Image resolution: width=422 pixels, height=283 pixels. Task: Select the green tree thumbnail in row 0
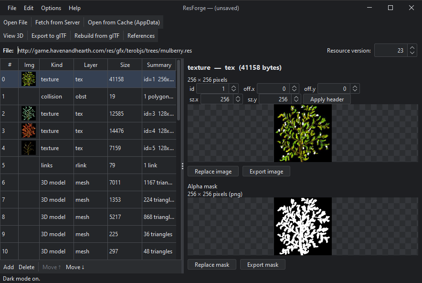pyautogui.click(x=29, y=79)
